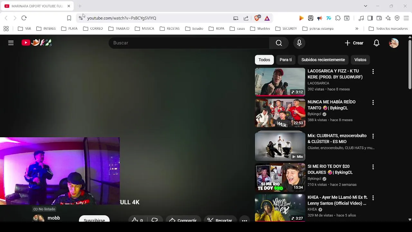Viewport: 412px width, 232px height.
Task: Focus the Buscar search field
Action: pos(189,43)
